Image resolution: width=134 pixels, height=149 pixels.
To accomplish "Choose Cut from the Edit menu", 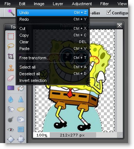I will coord(53,29).
